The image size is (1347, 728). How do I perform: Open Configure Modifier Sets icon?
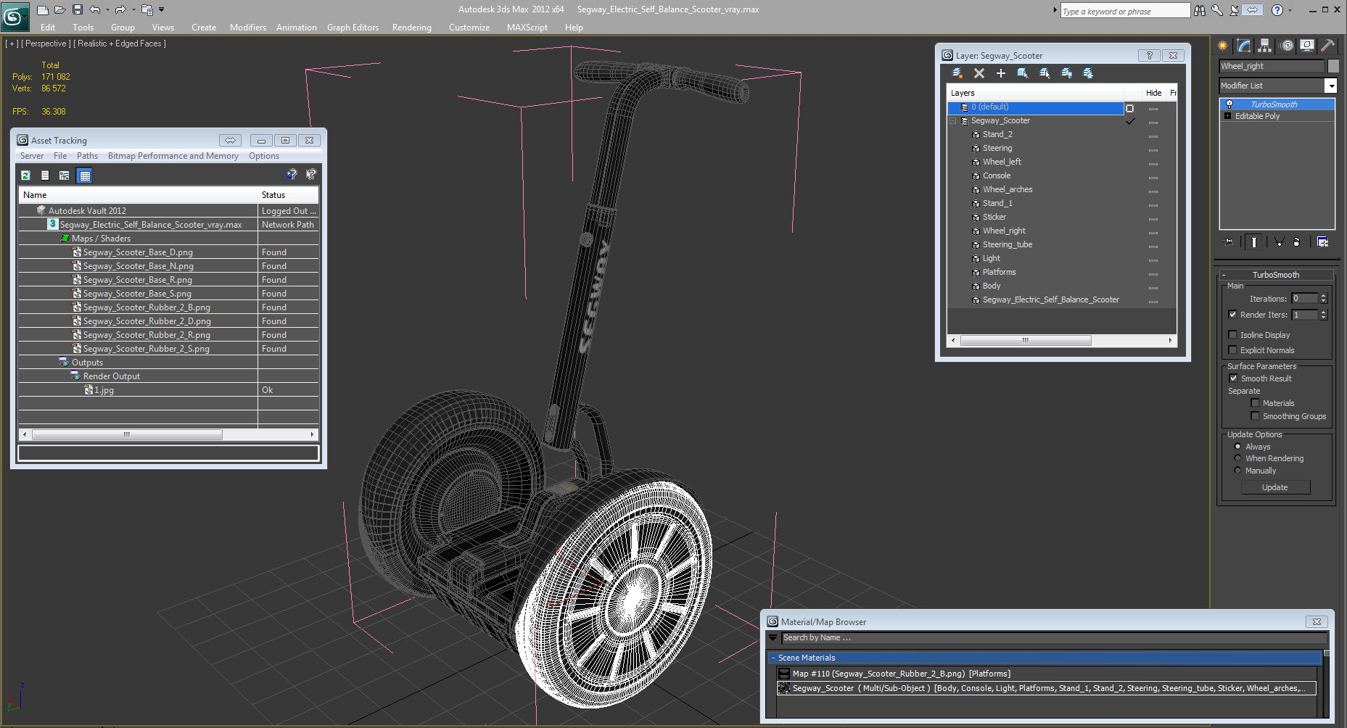coord(1322,242)
